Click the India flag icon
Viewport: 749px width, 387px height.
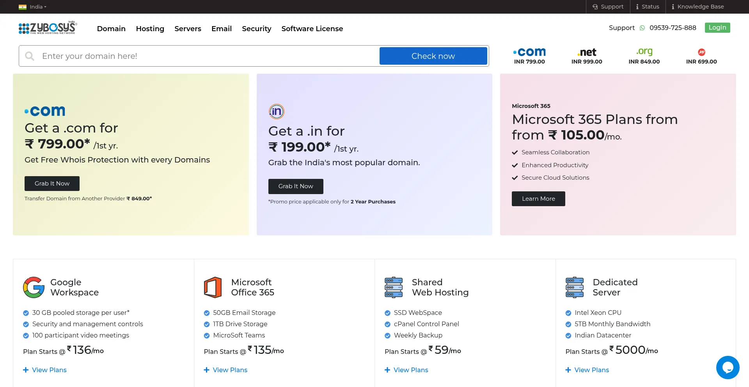(x=23, y=7)
